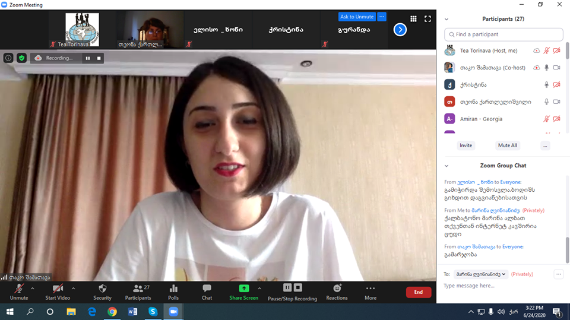Toggle video for Tea Torinava in participant list
570x320 pixels.
556,50
